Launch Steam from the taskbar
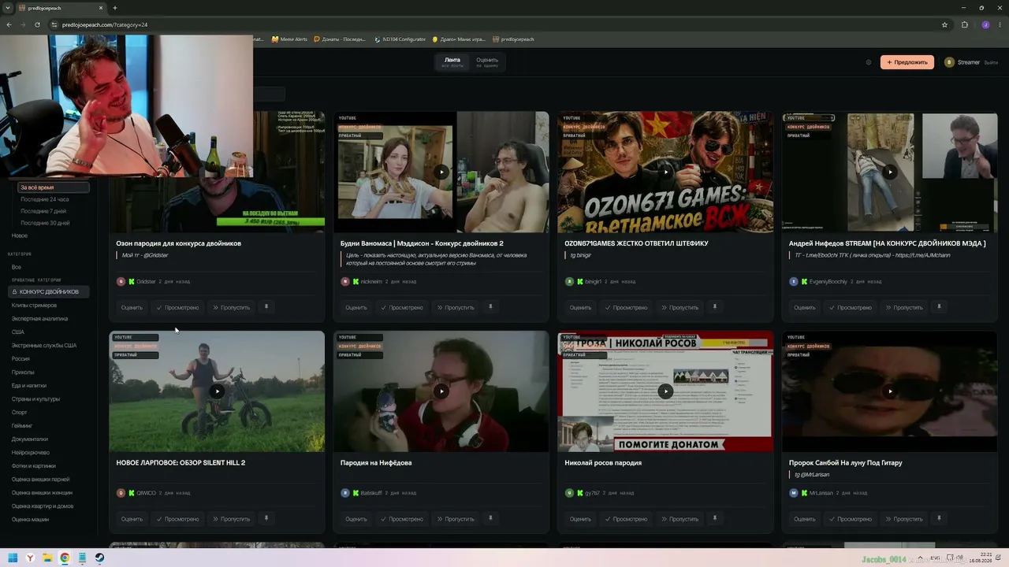Screen dimensions: 1009x567 (x=99, y=558)
